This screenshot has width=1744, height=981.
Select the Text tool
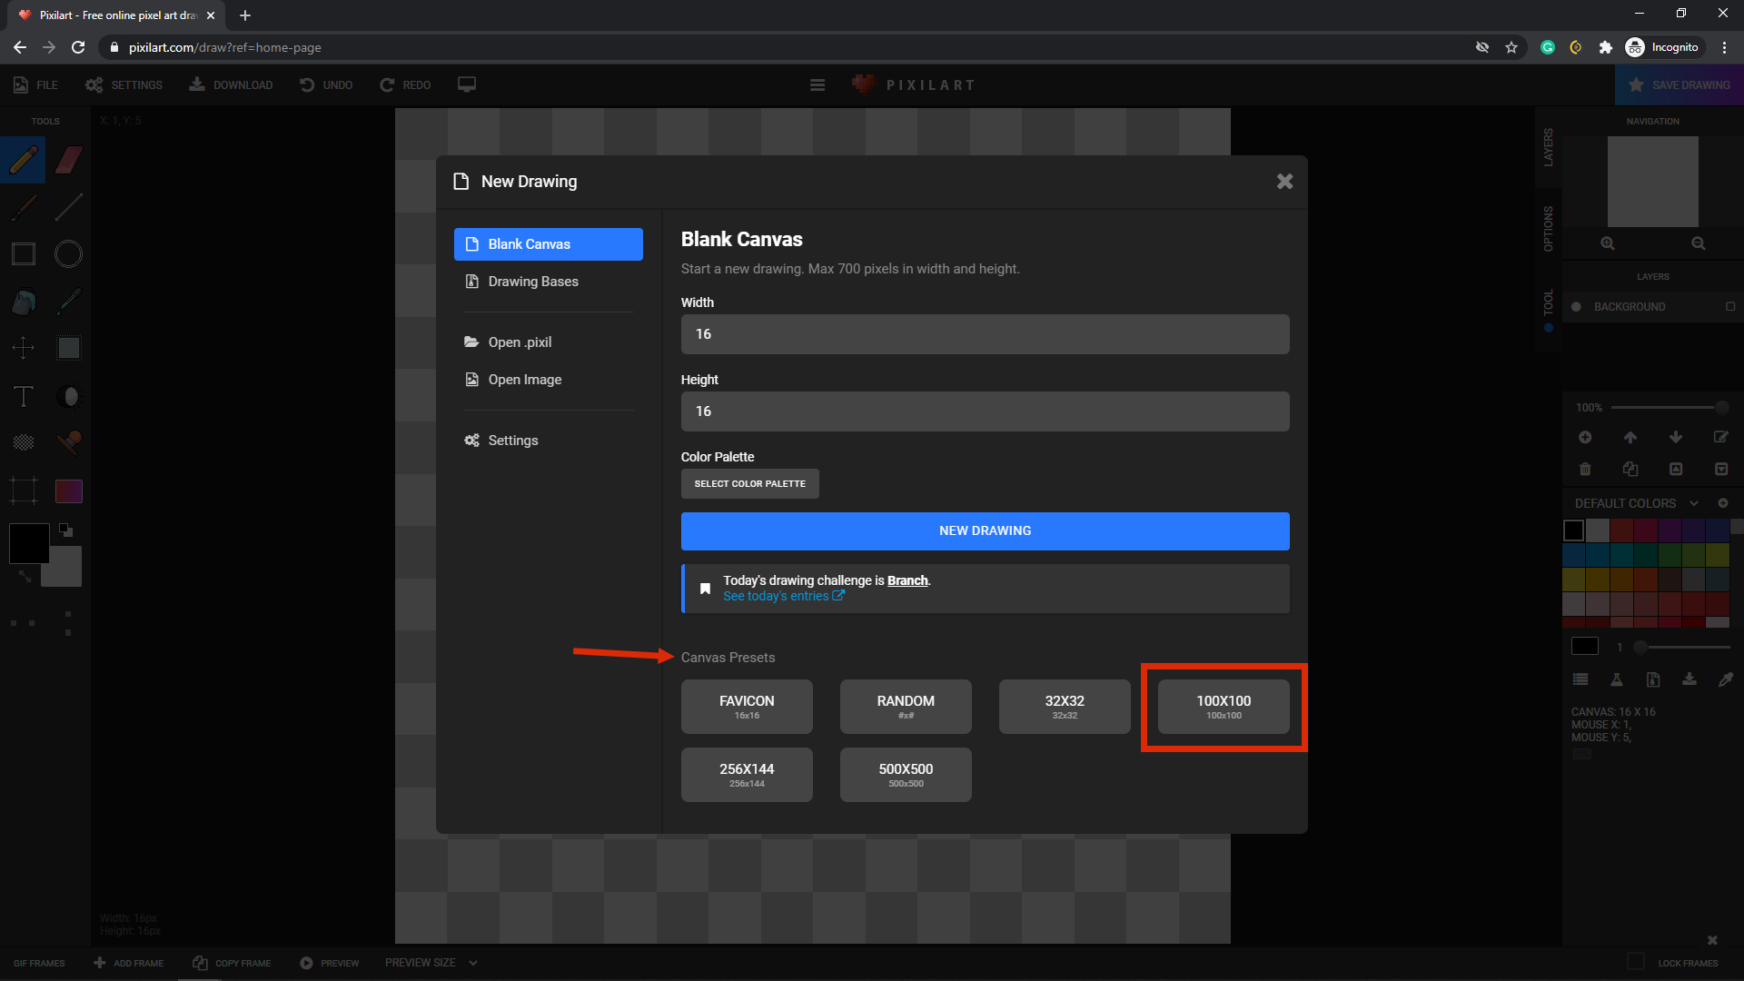23,396
